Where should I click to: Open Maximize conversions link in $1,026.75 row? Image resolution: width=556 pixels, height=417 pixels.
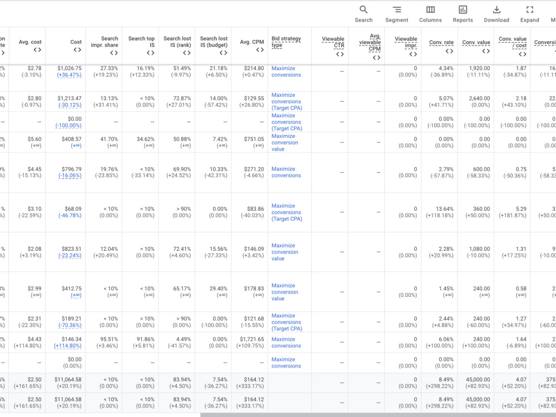[286, 72]
